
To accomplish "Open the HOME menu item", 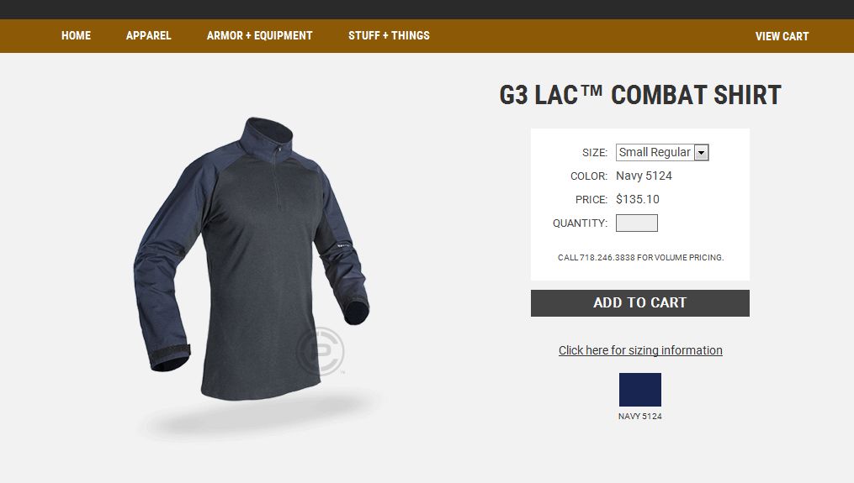I will (76, 36).
